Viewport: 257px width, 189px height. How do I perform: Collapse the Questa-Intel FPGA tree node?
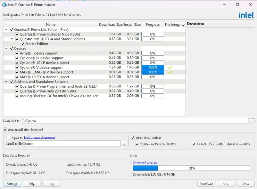coord(12,39)
